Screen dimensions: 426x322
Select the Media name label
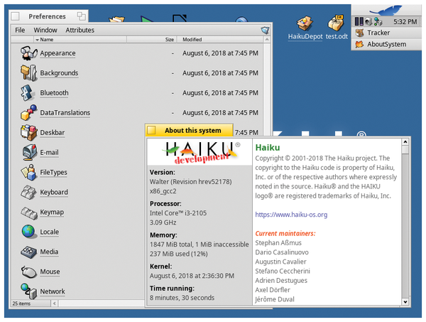[x=49, y=252]
